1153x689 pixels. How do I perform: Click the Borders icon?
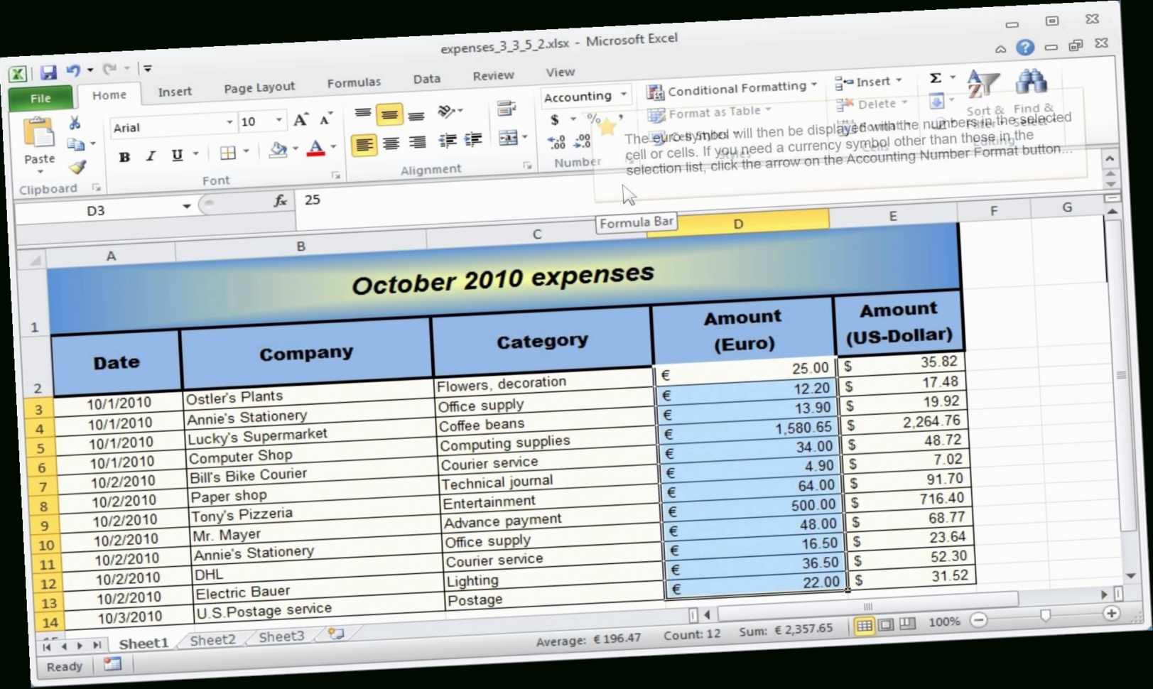pos(227,153)
